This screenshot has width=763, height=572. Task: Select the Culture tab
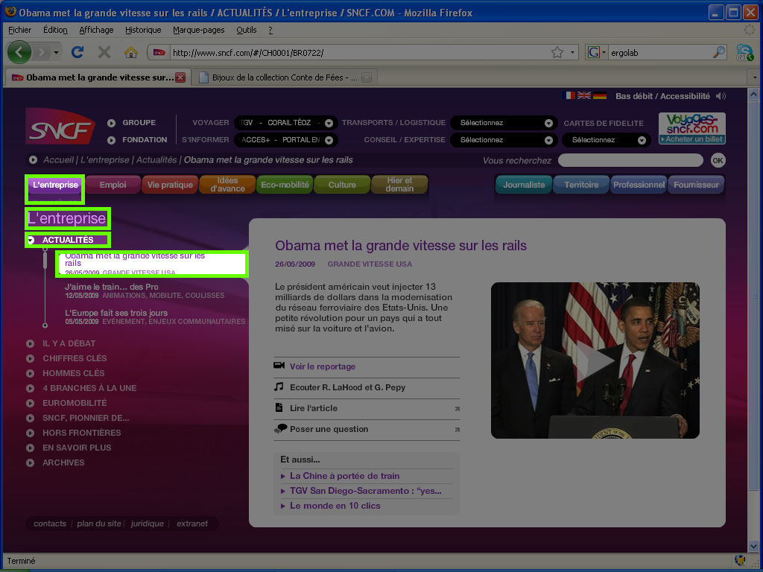pyautogui.click(x=342, y=185)
